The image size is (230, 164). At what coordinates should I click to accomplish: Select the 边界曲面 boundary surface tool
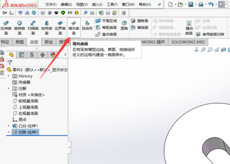point(60,28)
